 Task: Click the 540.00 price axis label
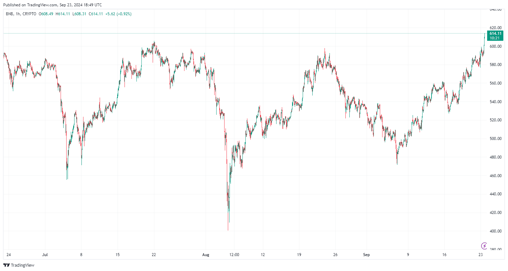pyautogui.click(x=495, y=102)
